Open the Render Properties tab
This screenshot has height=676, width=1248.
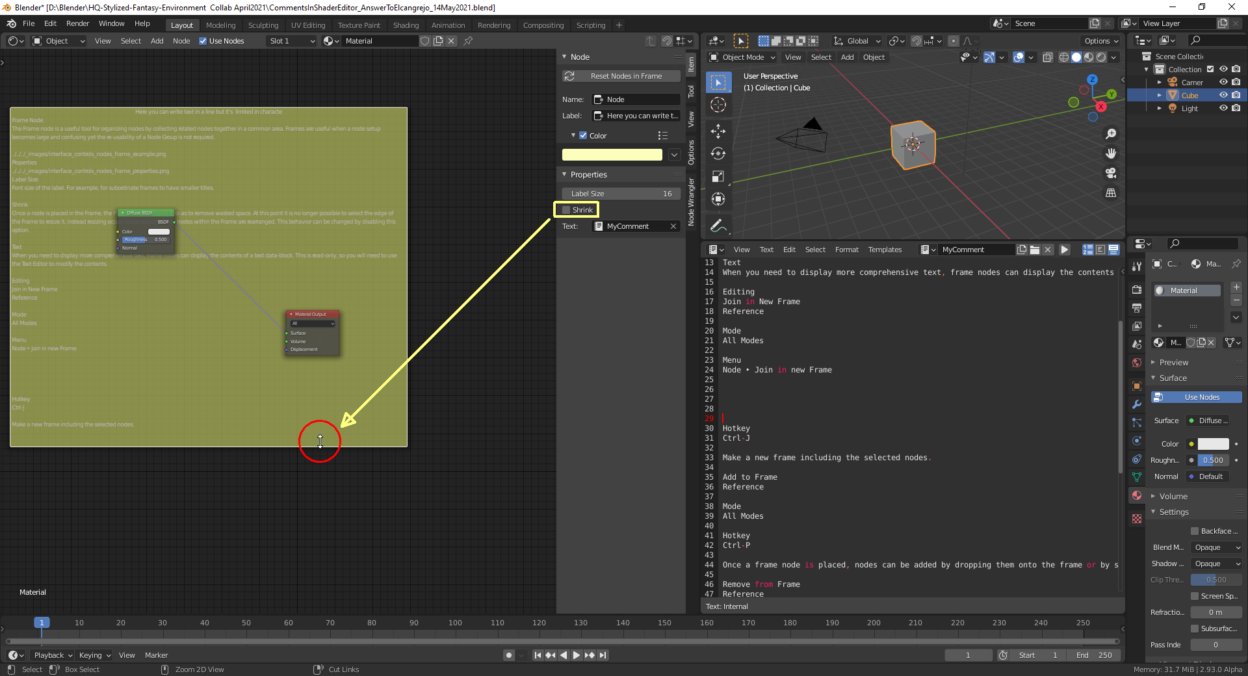pos(1136,289)
